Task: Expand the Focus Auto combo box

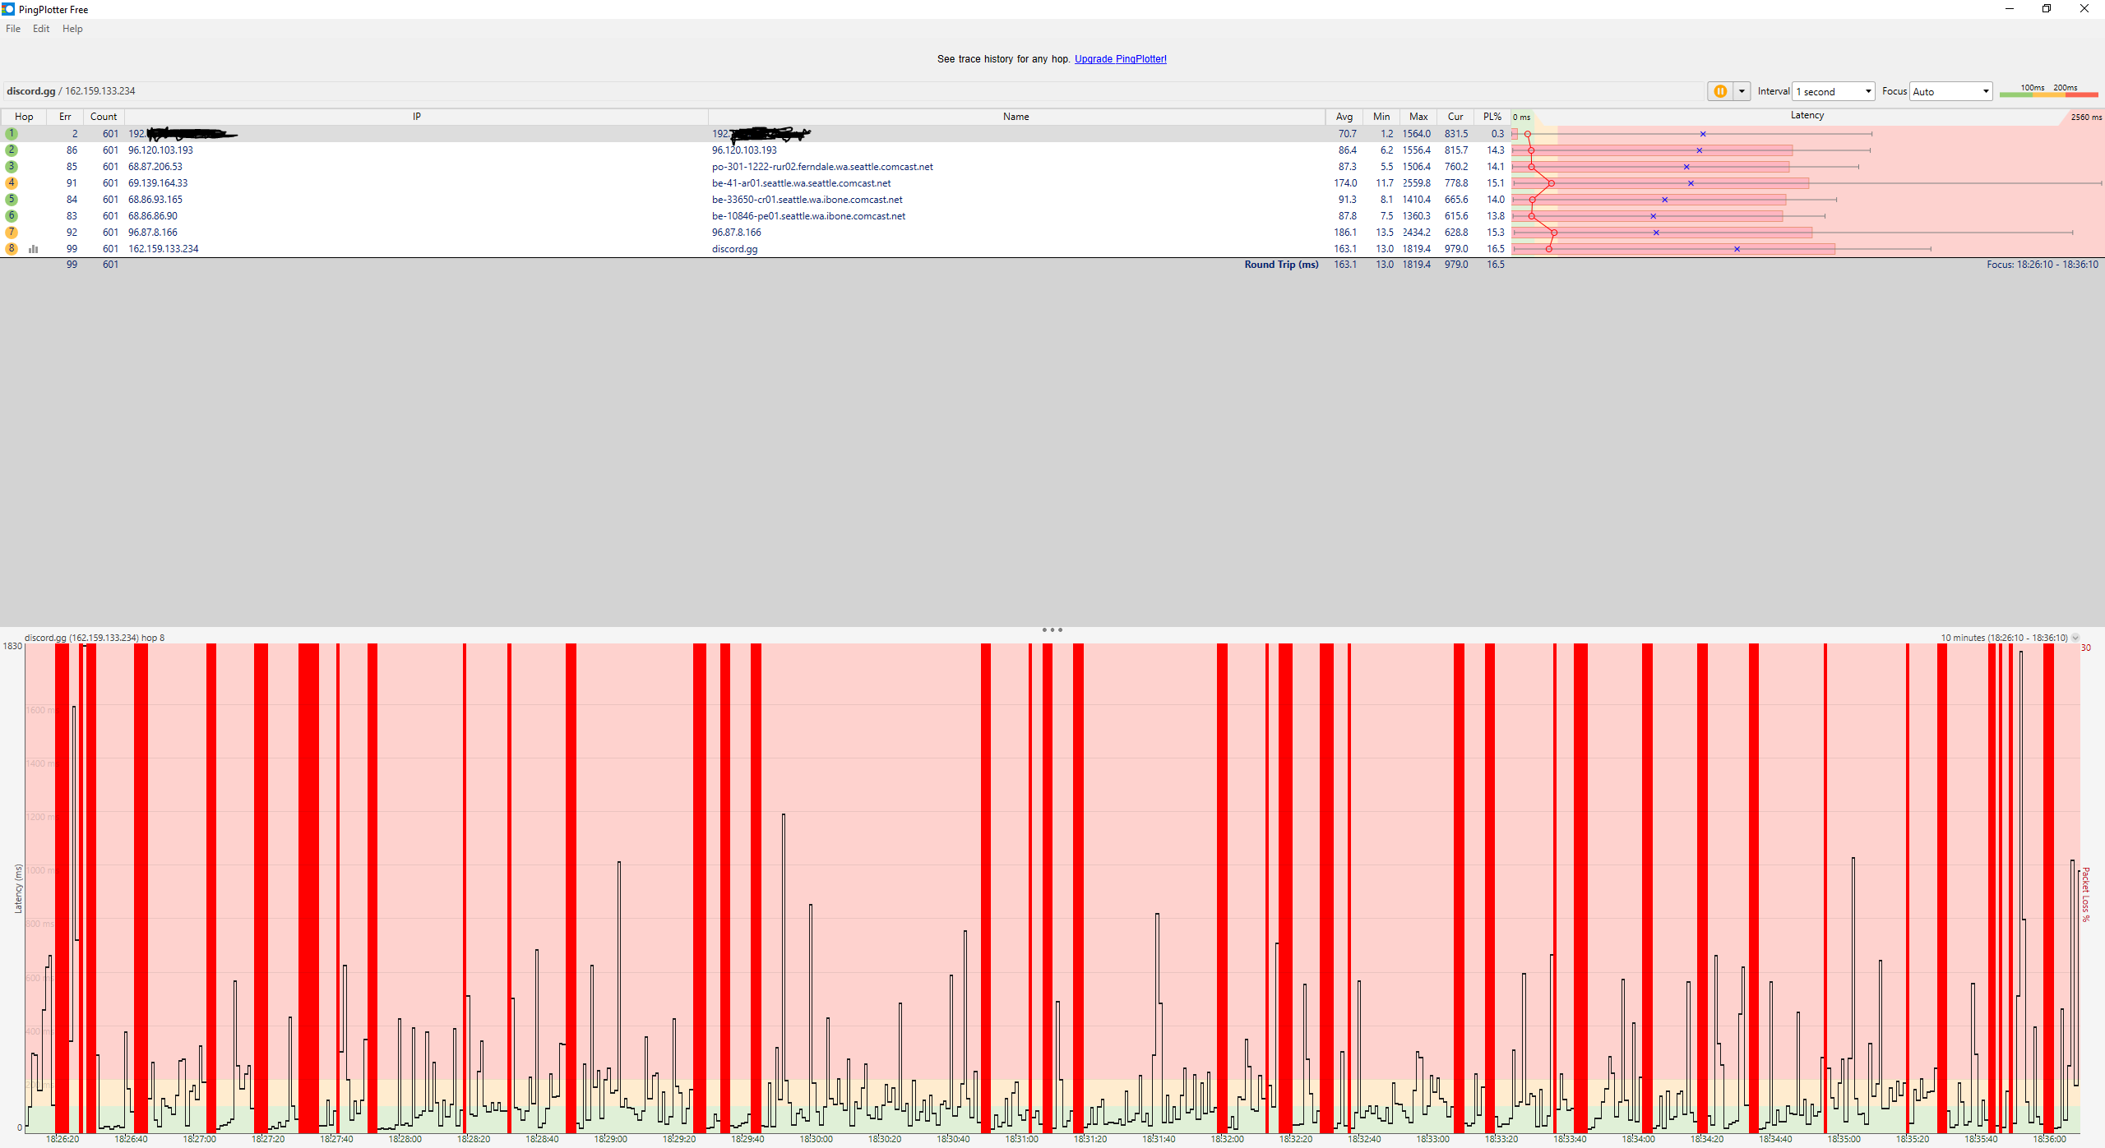Action: (1950, 91)
